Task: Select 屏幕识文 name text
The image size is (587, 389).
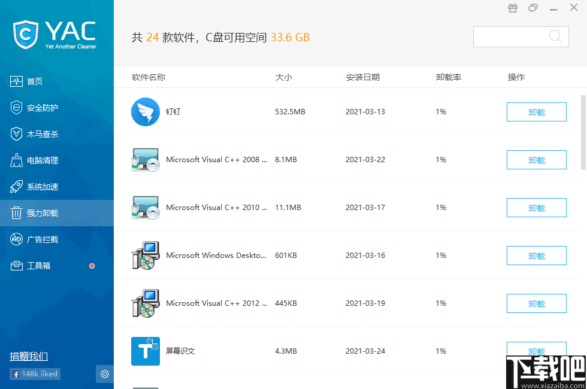Action: 180,351
